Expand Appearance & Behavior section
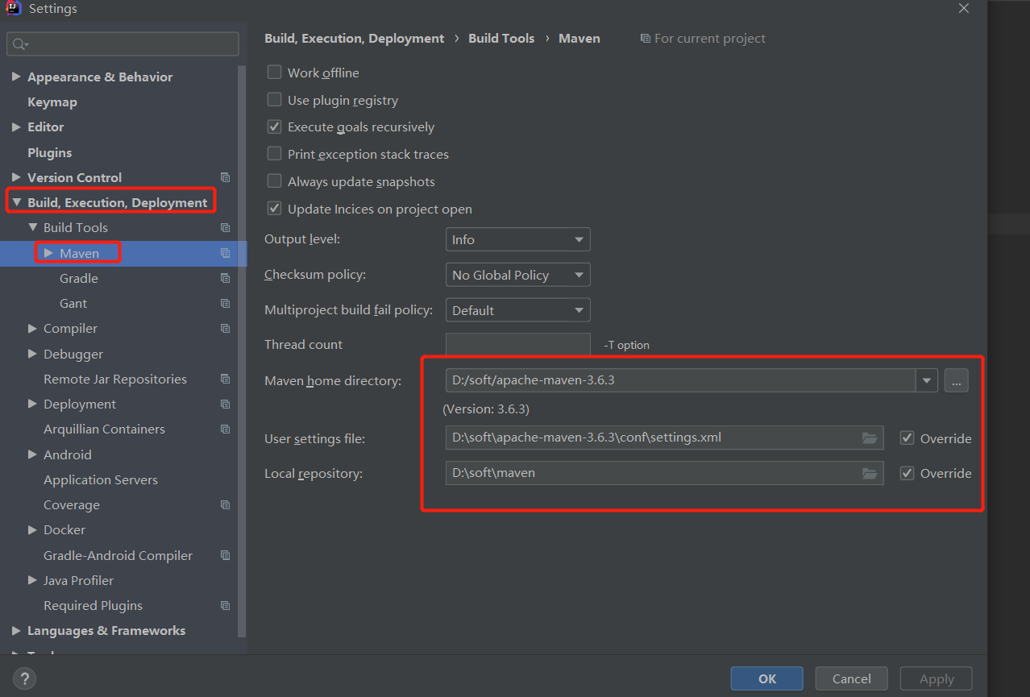The width and height of the screenshot is (1030, 697). pos(16,77)
